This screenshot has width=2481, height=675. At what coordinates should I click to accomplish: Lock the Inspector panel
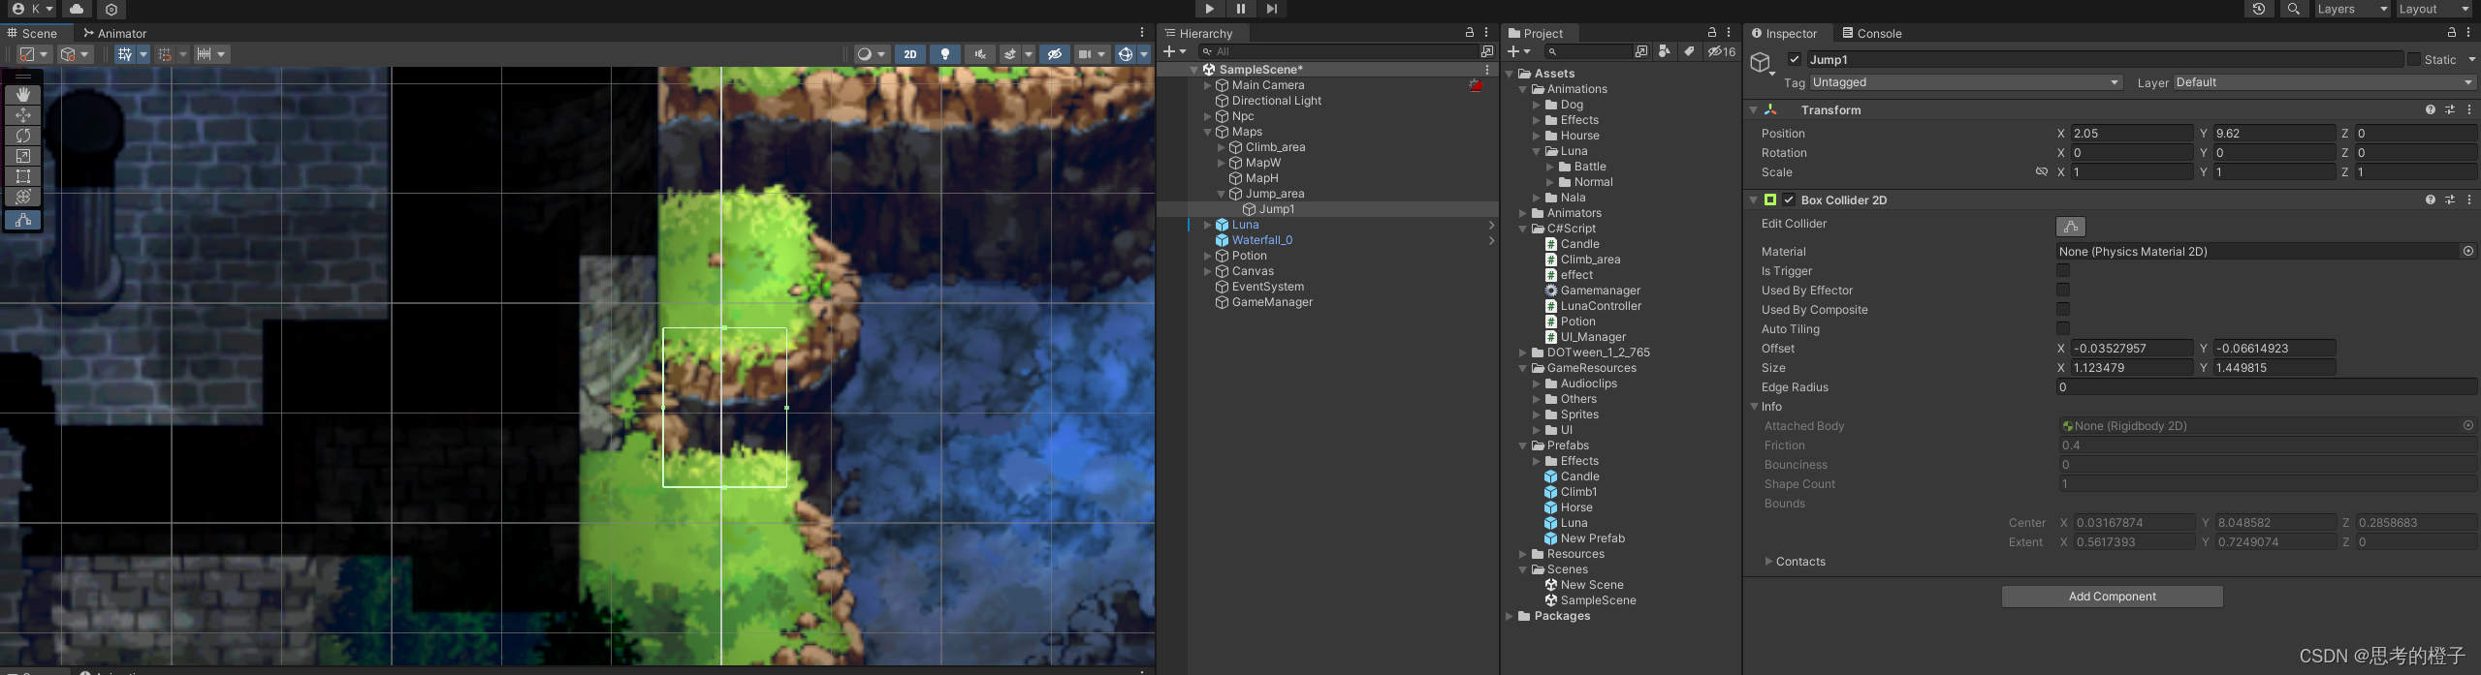pos(2451,33)
